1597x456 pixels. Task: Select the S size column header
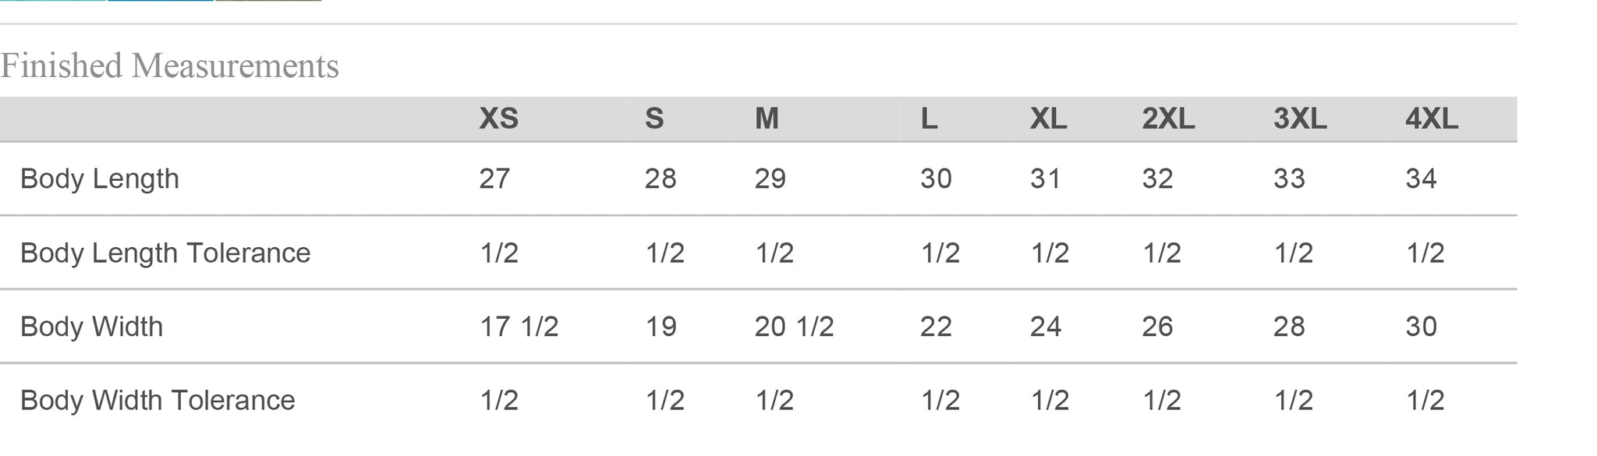654,119
